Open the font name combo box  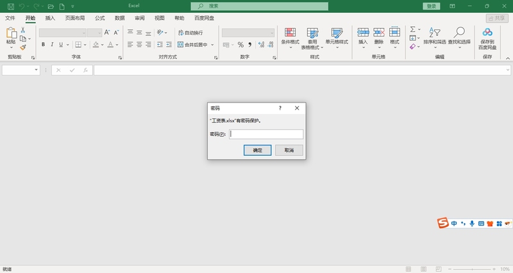62,33
